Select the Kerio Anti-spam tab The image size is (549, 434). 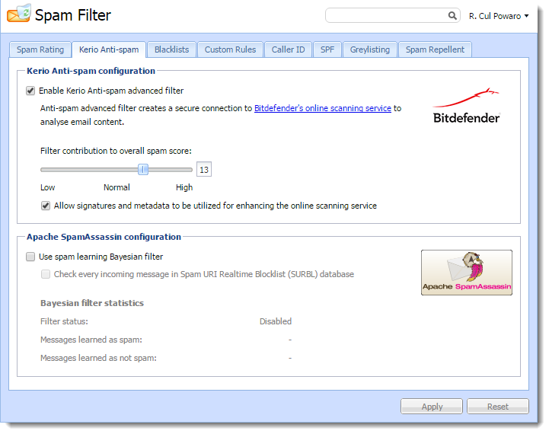tap(109, 49)
